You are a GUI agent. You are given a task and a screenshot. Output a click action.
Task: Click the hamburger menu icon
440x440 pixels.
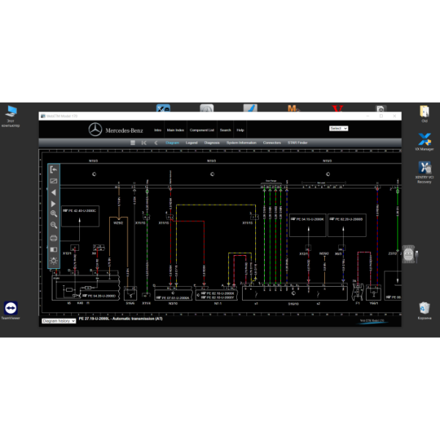pyautogui.click(x=133, y=143)
